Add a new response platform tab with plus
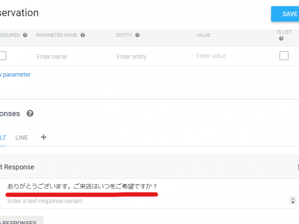This screenshot has width=299, height=224. (x=43, y=137)
